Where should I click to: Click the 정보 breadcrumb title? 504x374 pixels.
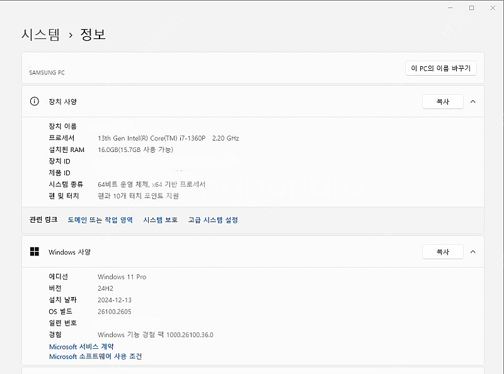(x=93, y=35)
